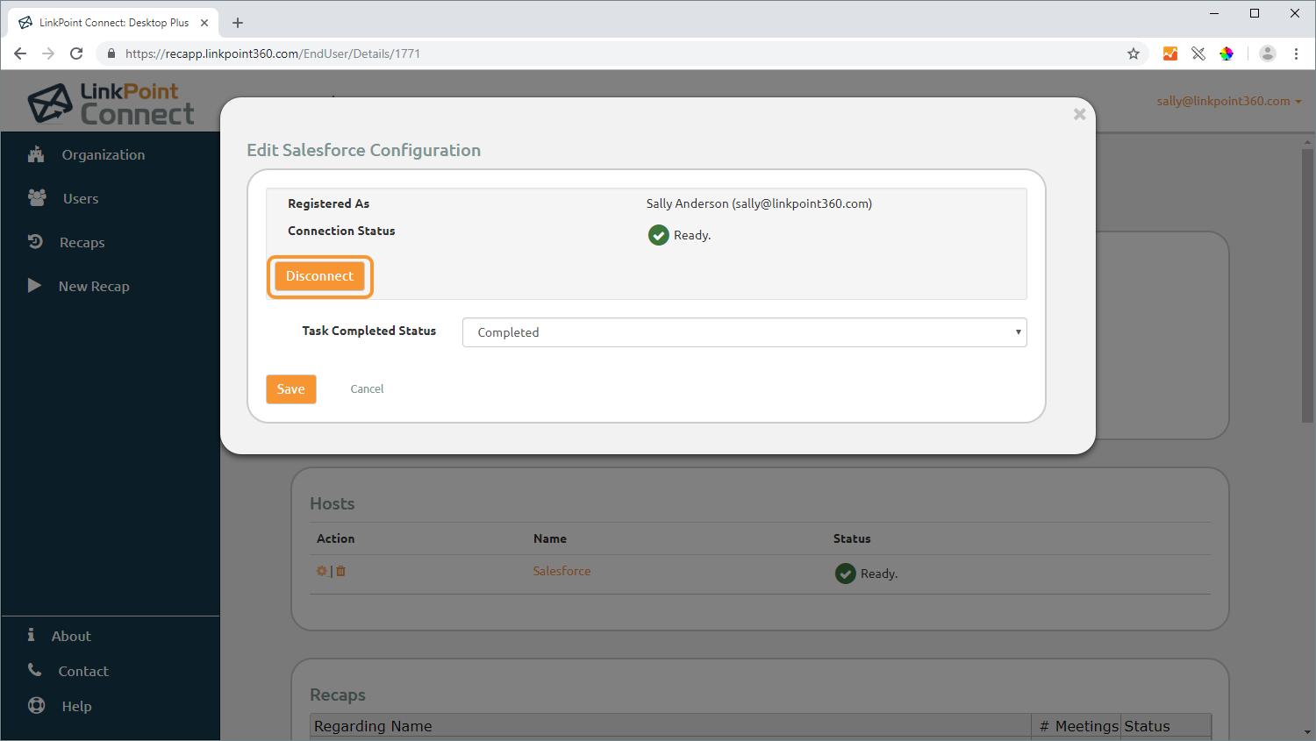This screenshot has width=1316, height=741.
Task: Click the # Meetings column header
Action: click(x=1077, y=726)
